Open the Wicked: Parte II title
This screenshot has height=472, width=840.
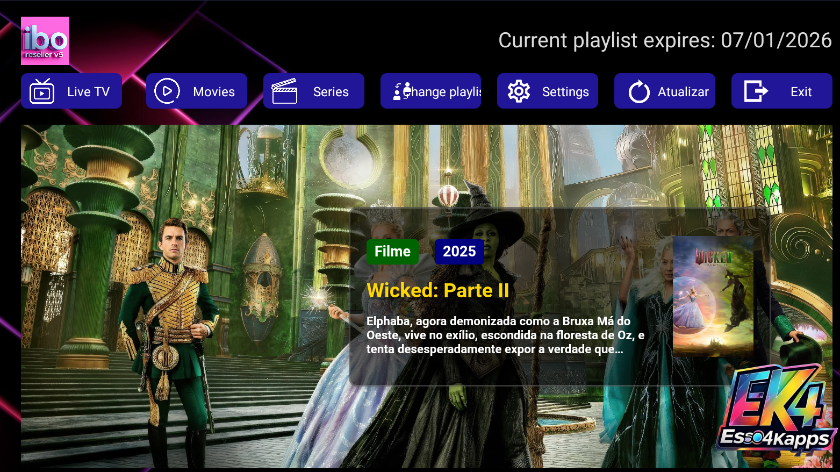pos(437,291)
